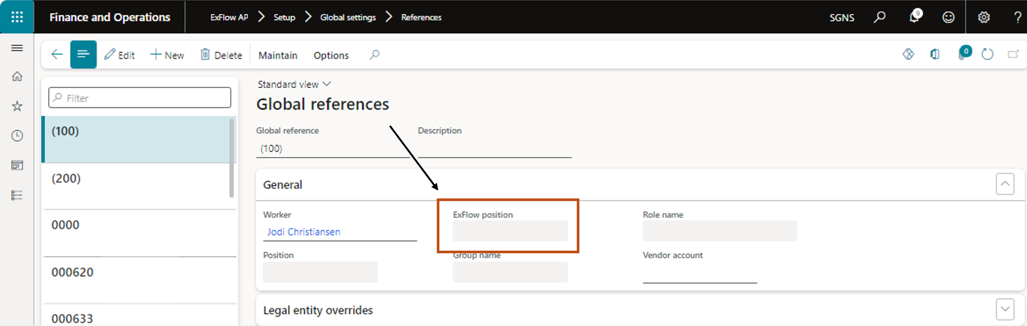Click the Power Apps diamond icon
The image size is (1027, 326).
908,54
